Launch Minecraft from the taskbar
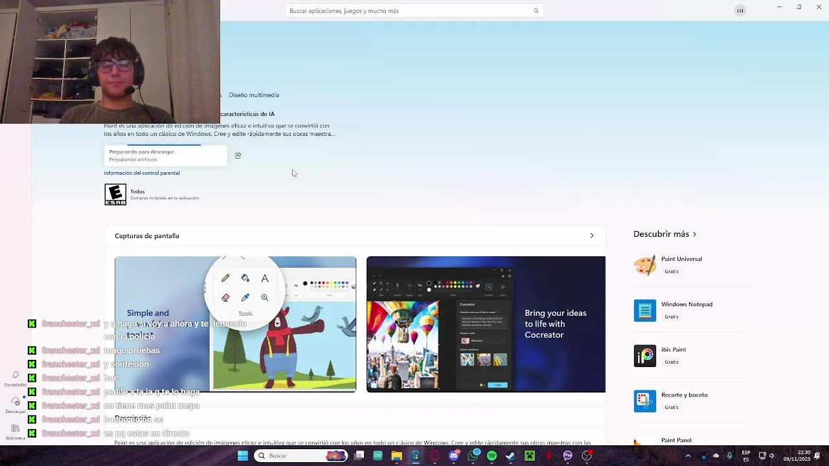This screenshot has height=466, width=829. (x=530, y=456)
